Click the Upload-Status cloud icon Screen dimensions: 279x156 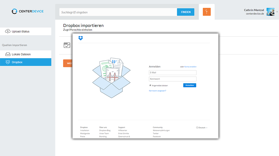(x=8, y=31)
